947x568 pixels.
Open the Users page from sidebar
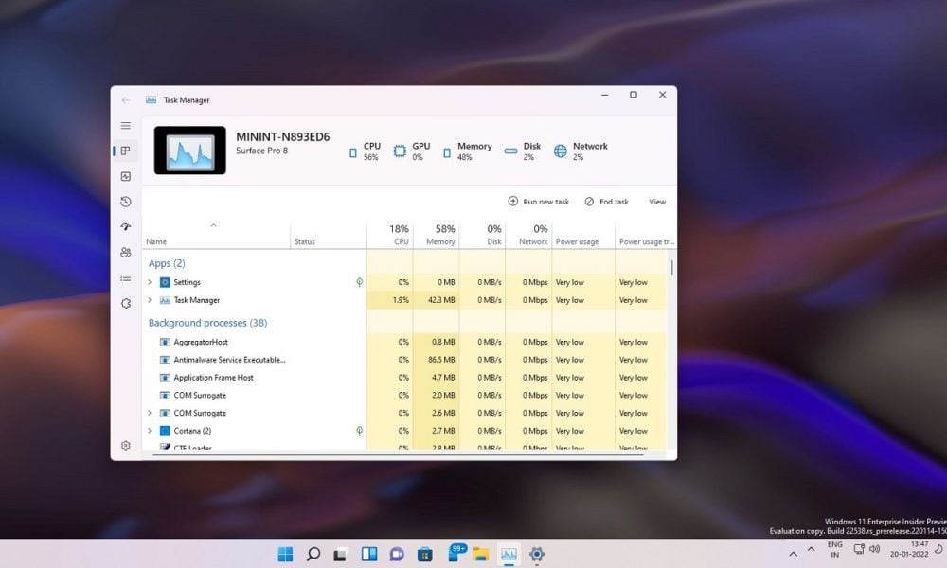coord(125,253)
